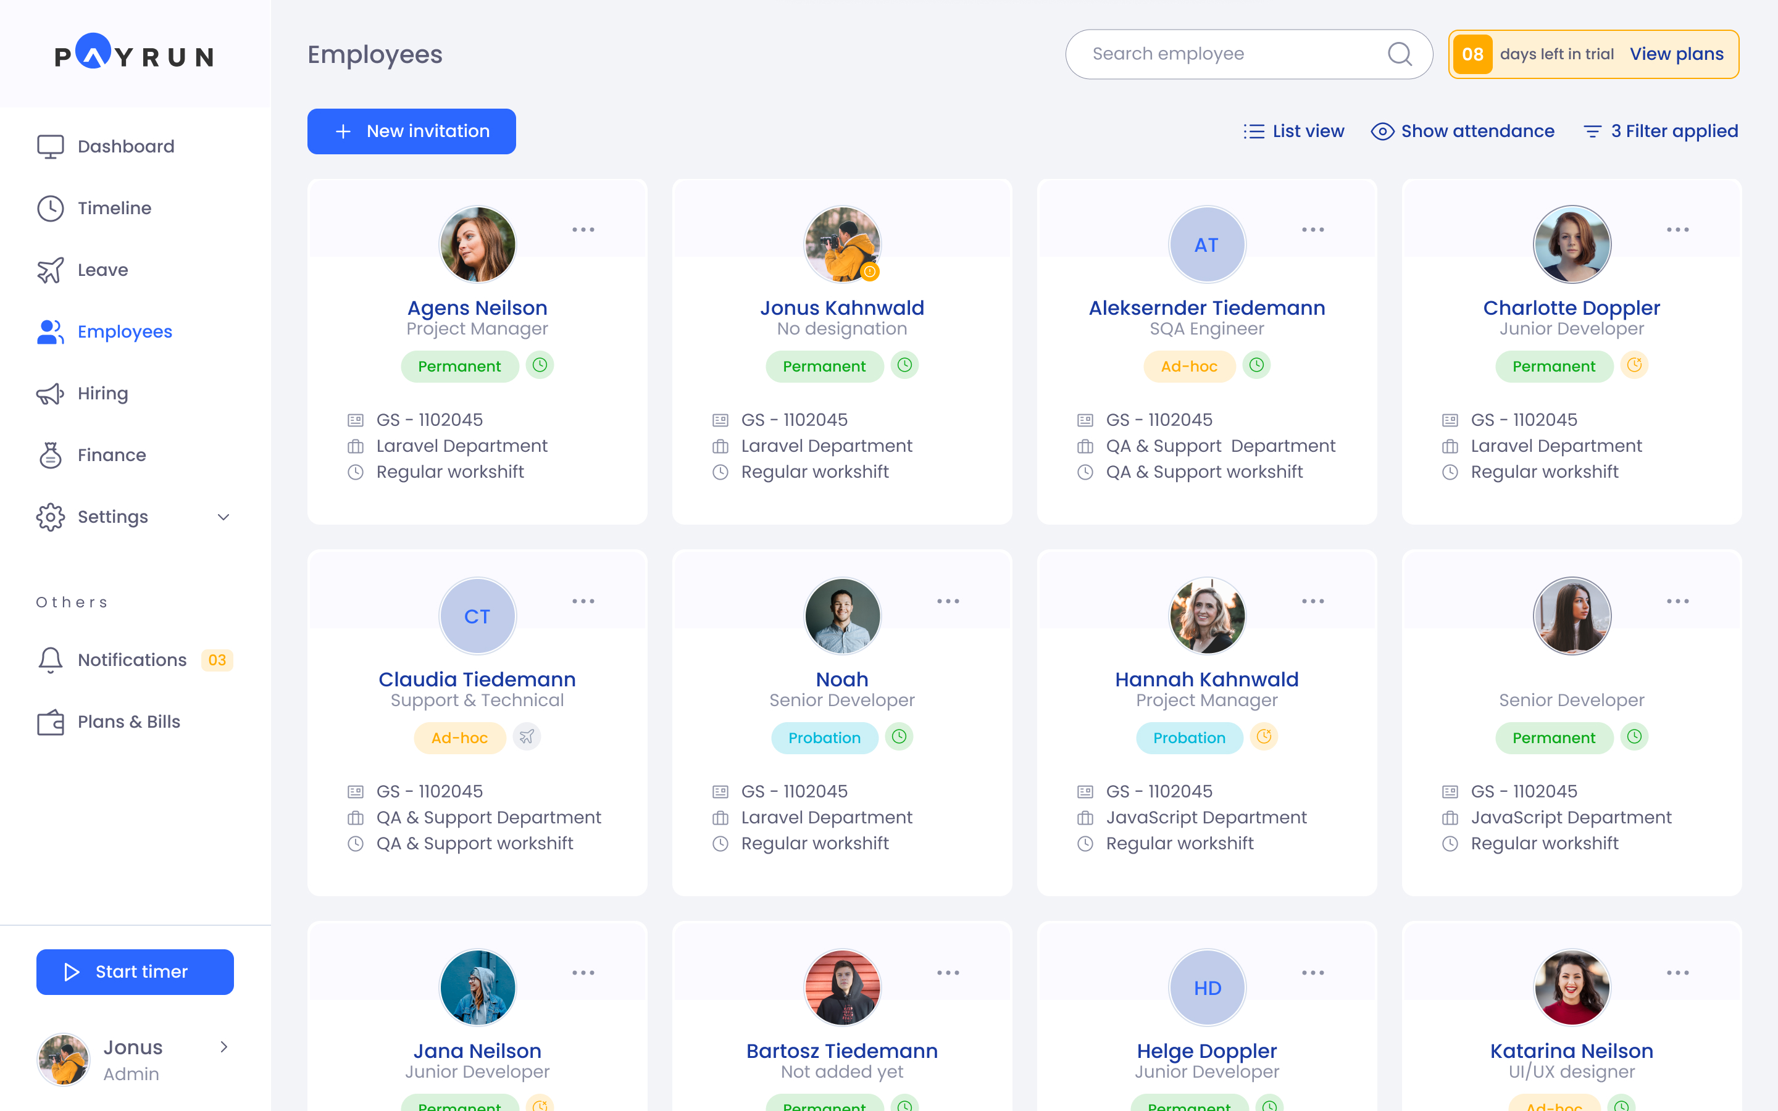Toggle Show attendance eye option
Image resolution: width=1778 pixels, height=1111 pixels.
[1462, 131]
